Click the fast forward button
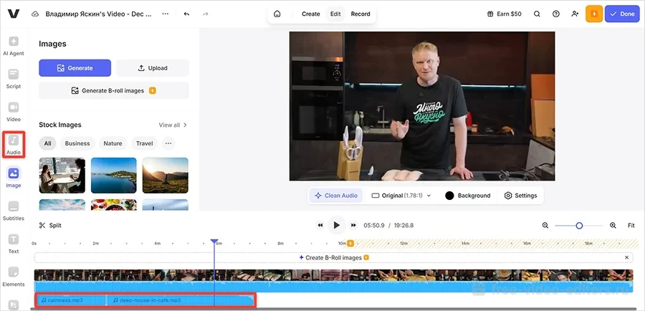 353,226
